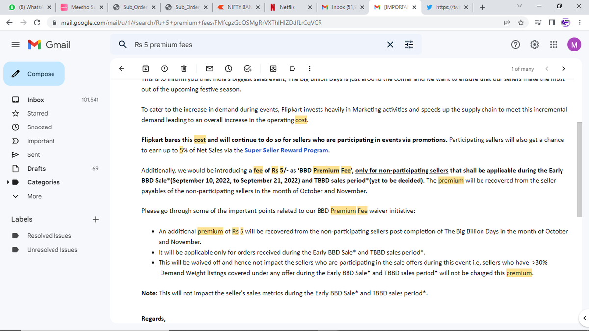Move email to another folder
The image size is (589, 331).
(x=273, y=69)
